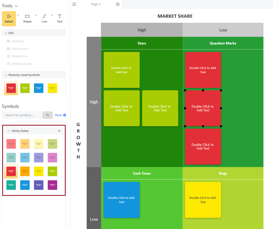Image resolution: width=273 pixels, height=229 pixels.
Task: Select the Shape tool
Action: tap(27, 18)
